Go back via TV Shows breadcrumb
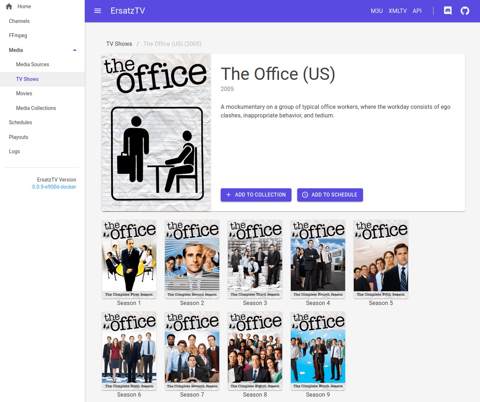 (x=119, y=44)
